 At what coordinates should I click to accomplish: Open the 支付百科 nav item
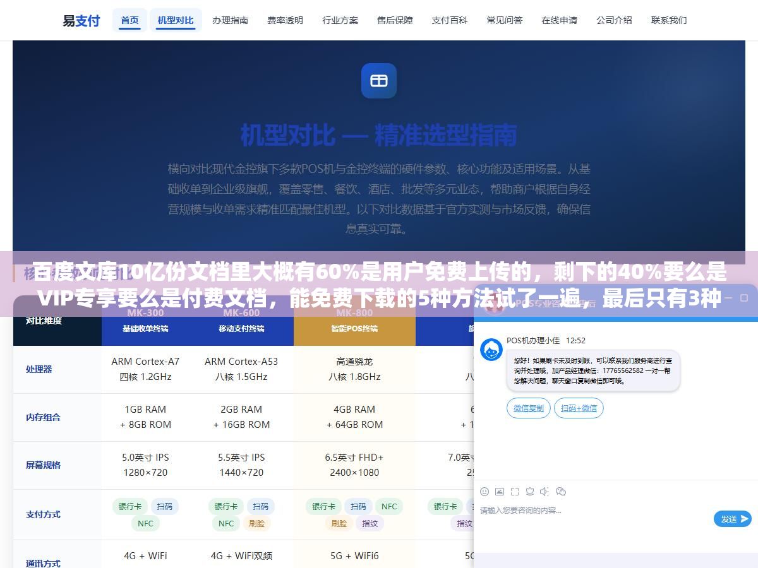click(450, 20)
